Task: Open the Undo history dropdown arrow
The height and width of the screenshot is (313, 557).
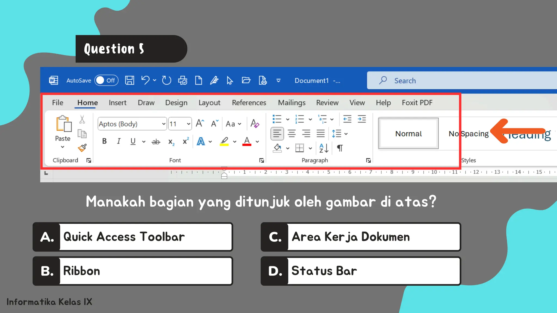Action: [154, 80]
